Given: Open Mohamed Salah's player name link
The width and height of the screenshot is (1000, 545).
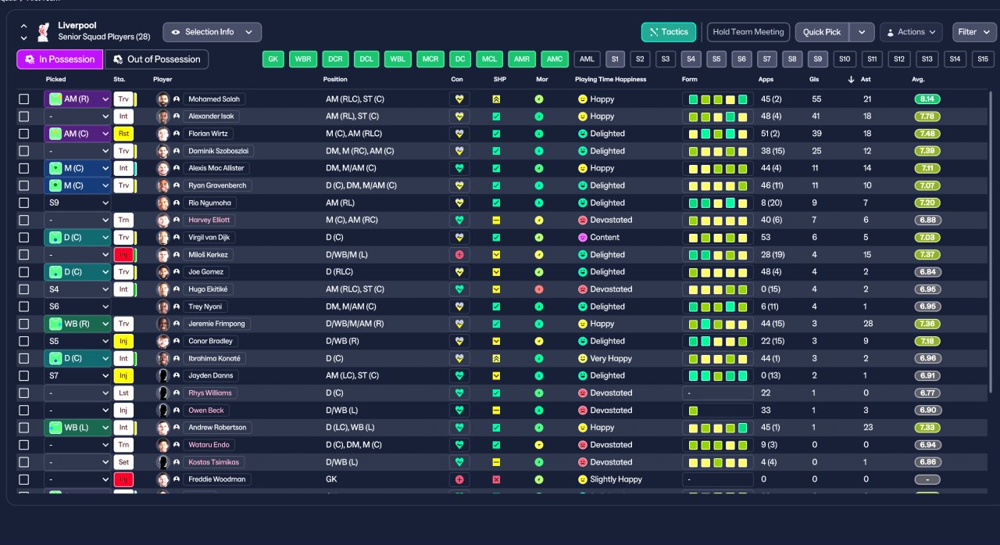Looking at the screenshot, I should [x=214, y=99].
